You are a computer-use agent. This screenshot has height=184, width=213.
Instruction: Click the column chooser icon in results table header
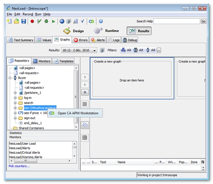pos(203,162)
